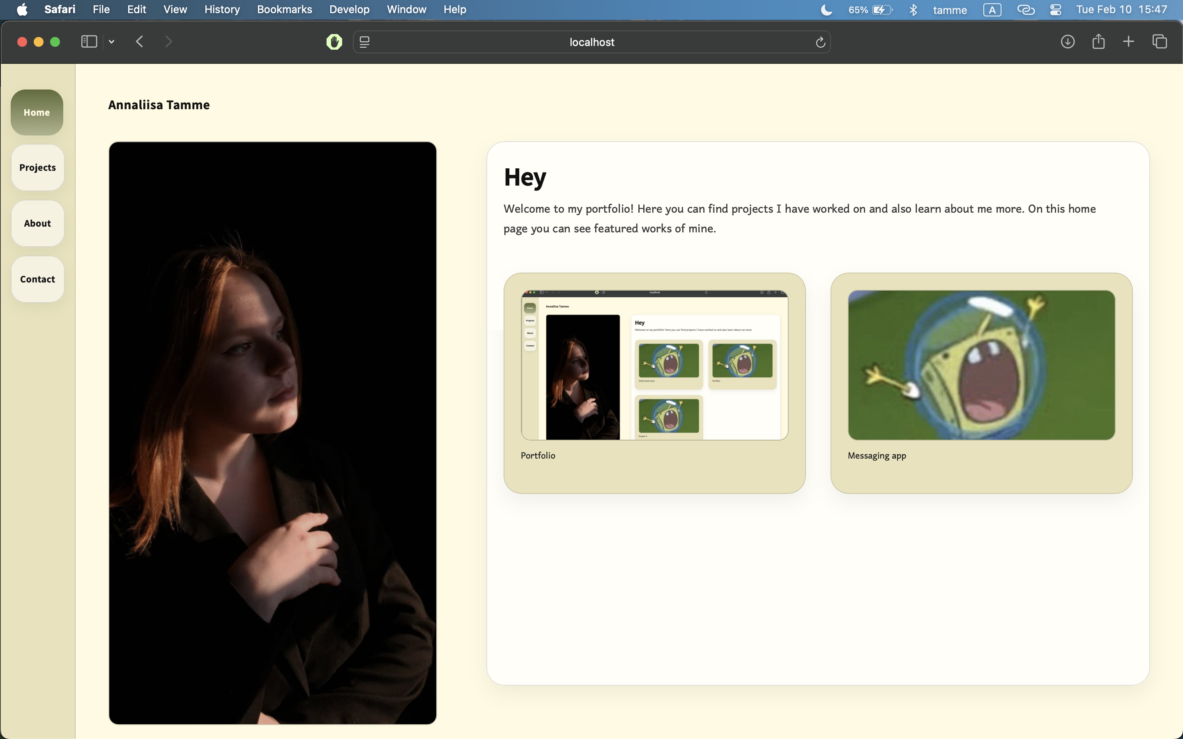This screenshot has width=1183, height=739.
Task: Open the Develop menu
Action: coord(349,9)
